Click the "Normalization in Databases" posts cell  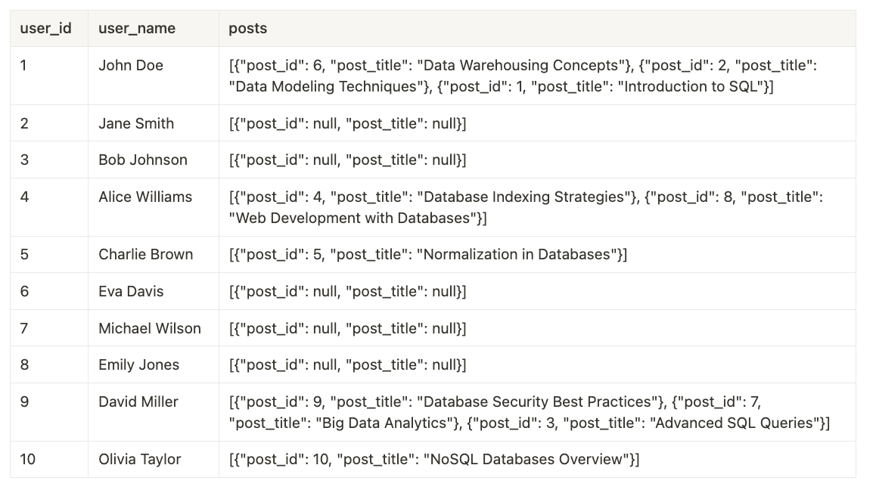428,255
